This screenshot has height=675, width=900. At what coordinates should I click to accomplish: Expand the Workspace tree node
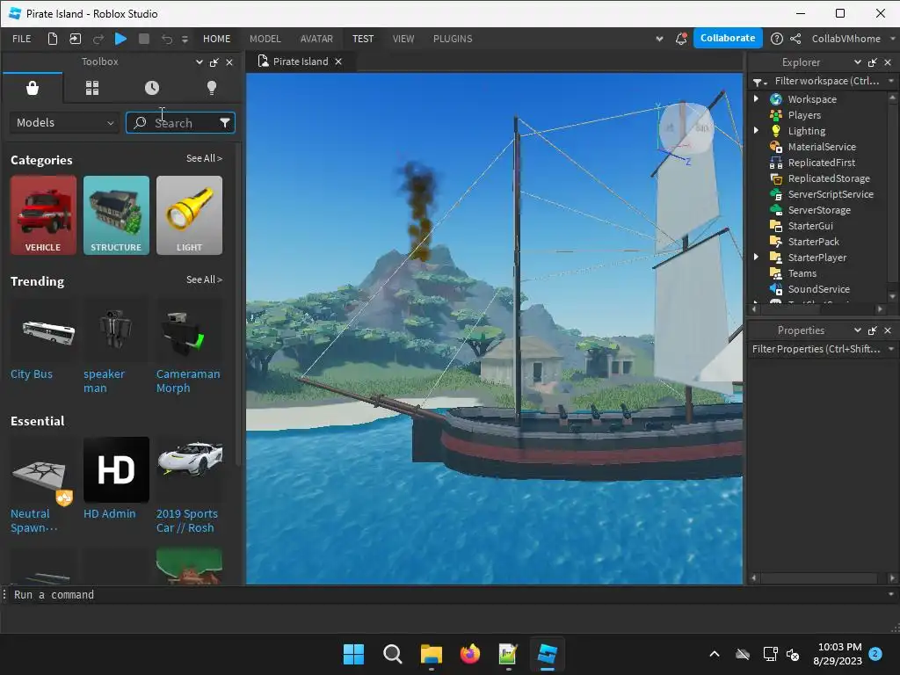click(x=756, y=98)
